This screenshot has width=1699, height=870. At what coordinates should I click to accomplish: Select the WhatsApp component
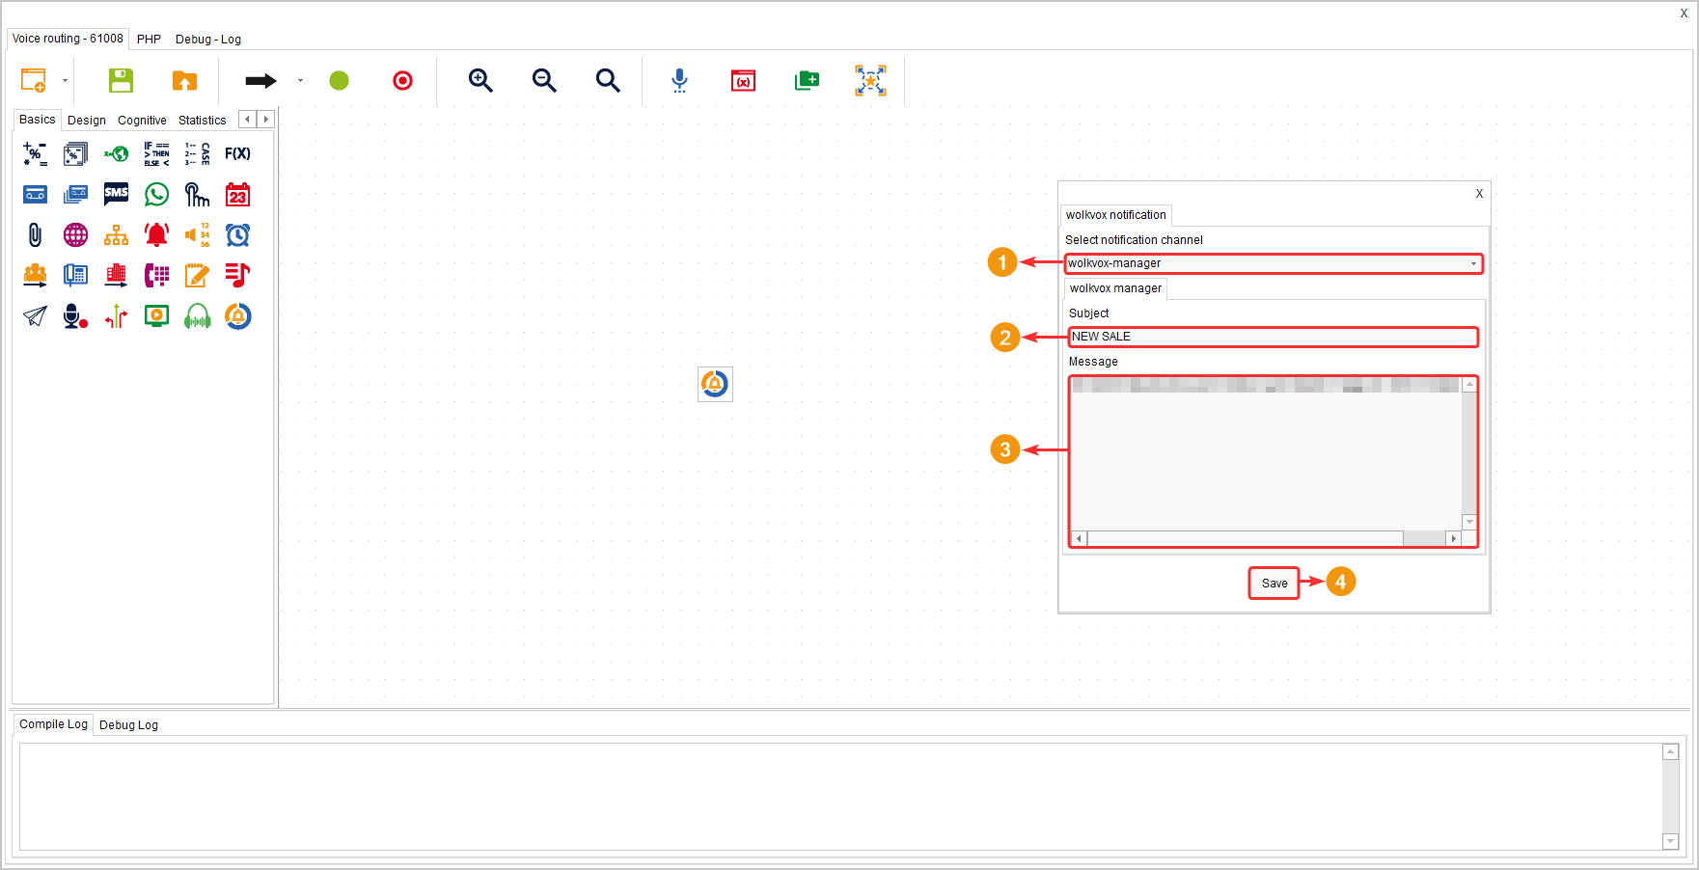tap(156, 195)
